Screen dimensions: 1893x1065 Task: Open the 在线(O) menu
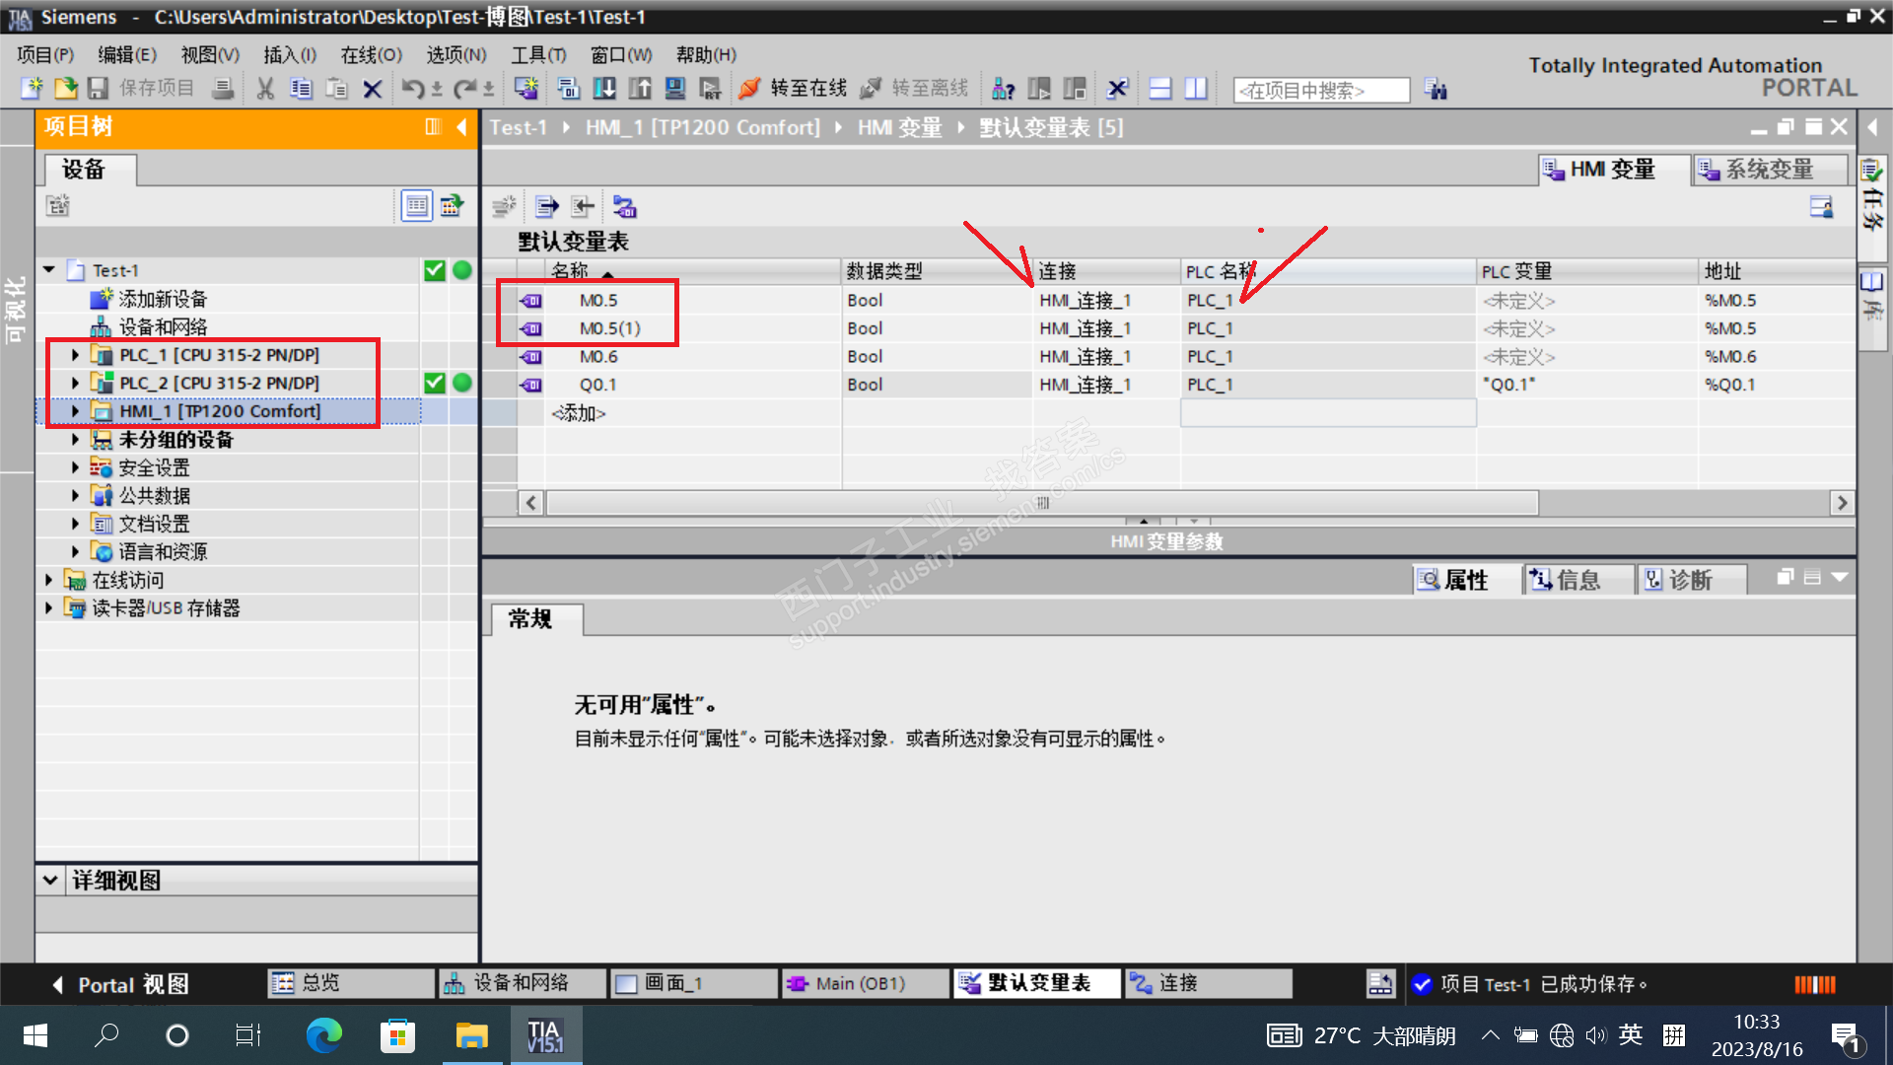click(x=371, y=54)
